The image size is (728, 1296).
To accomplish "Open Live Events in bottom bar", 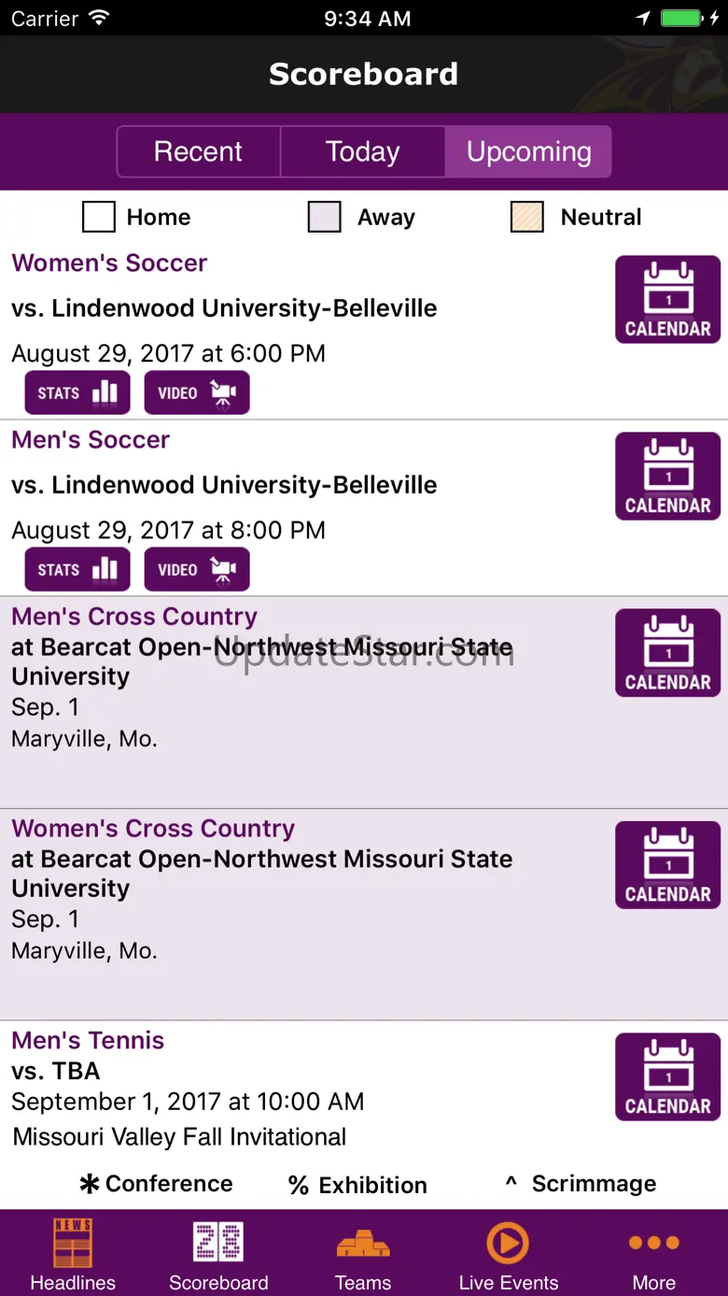I will click(509, 1254).
